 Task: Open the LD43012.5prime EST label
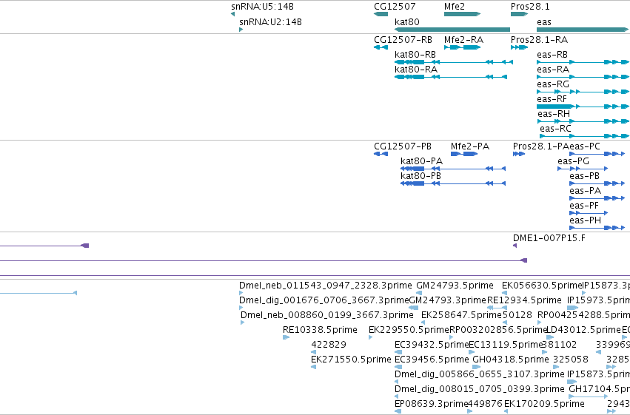[583, 330]
